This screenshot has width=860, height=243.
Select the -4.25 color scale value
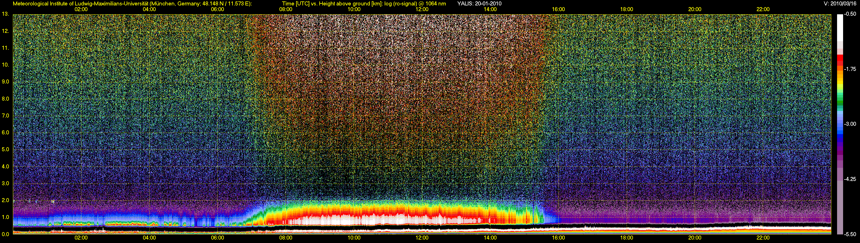click(x=850, y=179)
